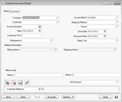Click the Accounts button

(x=52, y=97)
